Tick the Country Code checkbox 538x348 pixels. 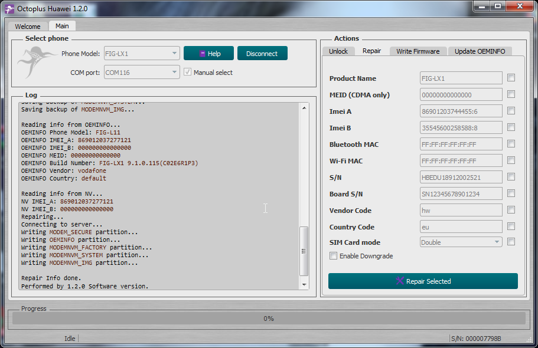[511, 226]
